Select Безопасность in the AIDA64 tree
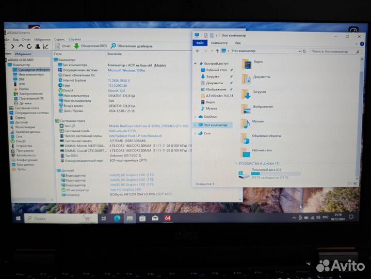The image size is (371, 279). coord(24,155)
